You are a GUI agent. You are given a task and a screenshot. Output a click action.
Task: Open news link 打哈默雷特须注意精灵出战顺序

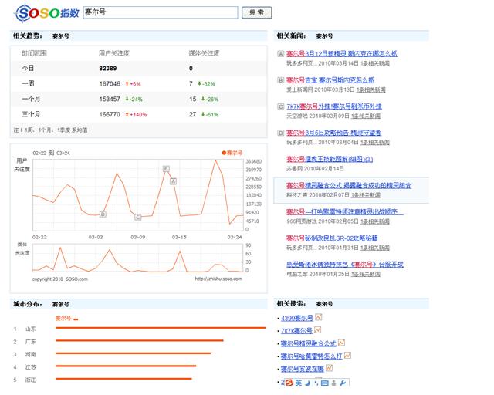[x=345, y=211]
